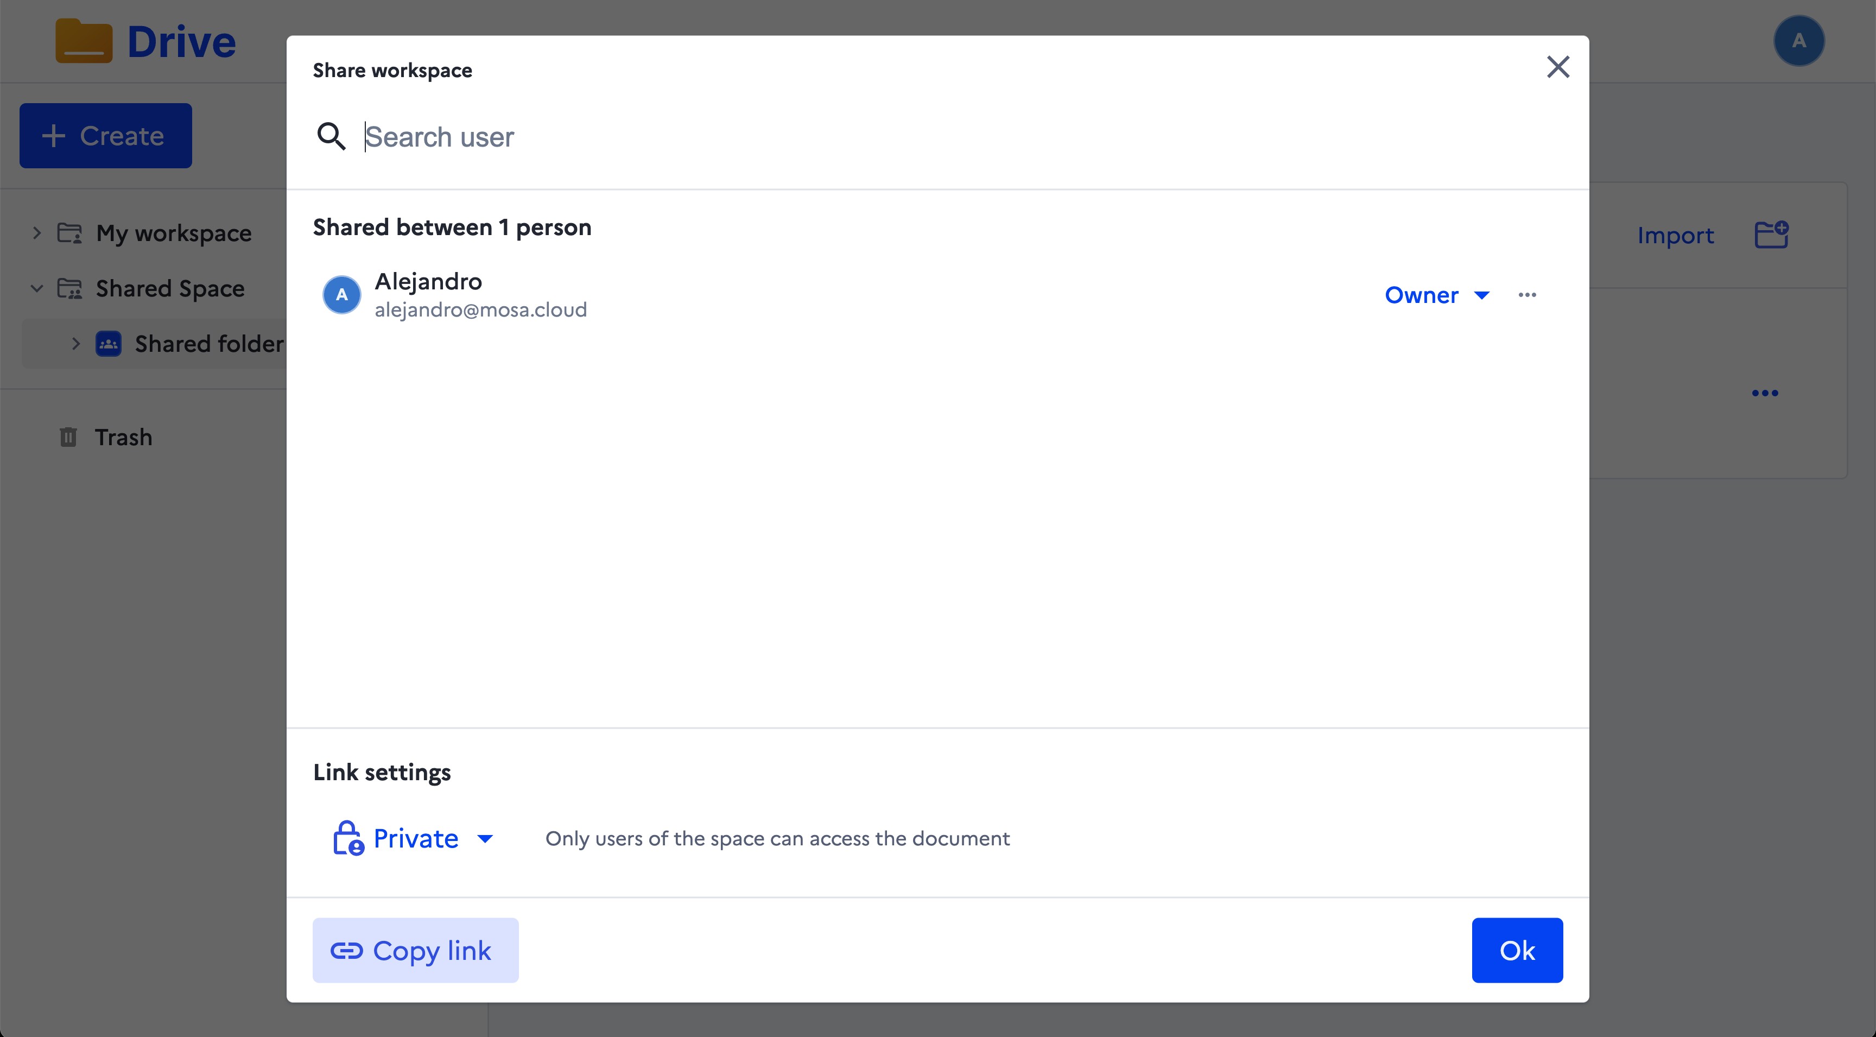
Task: Click the Import link
Action: pos(1676,235)
